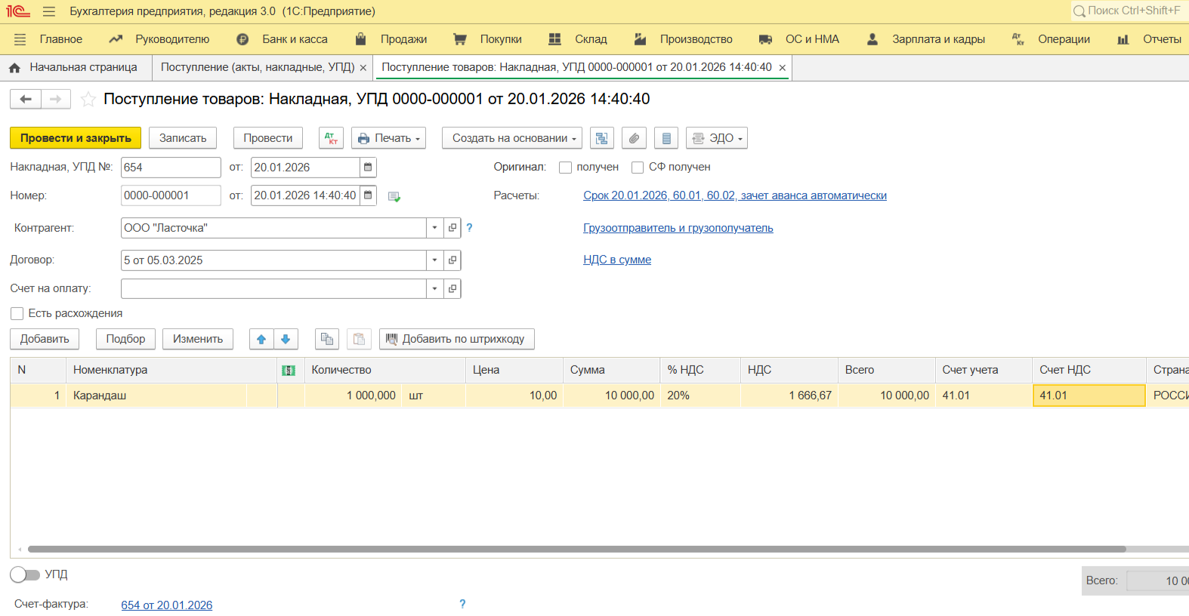Open the Печать dropdown menu
This screenshot has height=616, width=1189.
pos(389,138)
